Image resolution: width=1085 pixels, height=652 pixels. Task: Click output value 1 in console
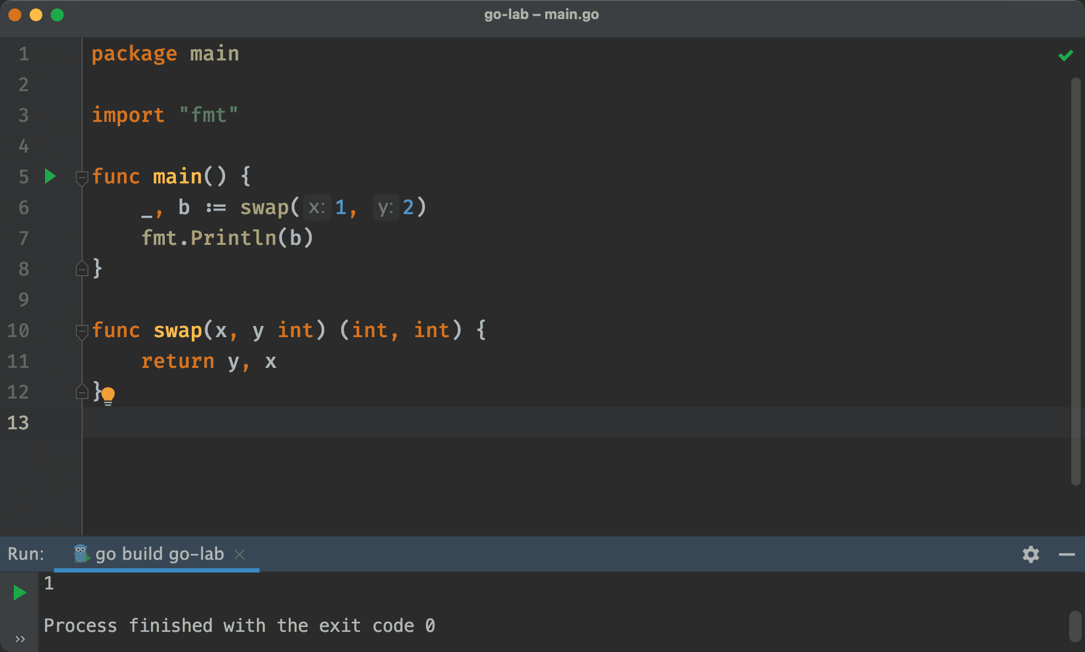tap(49, 583)
